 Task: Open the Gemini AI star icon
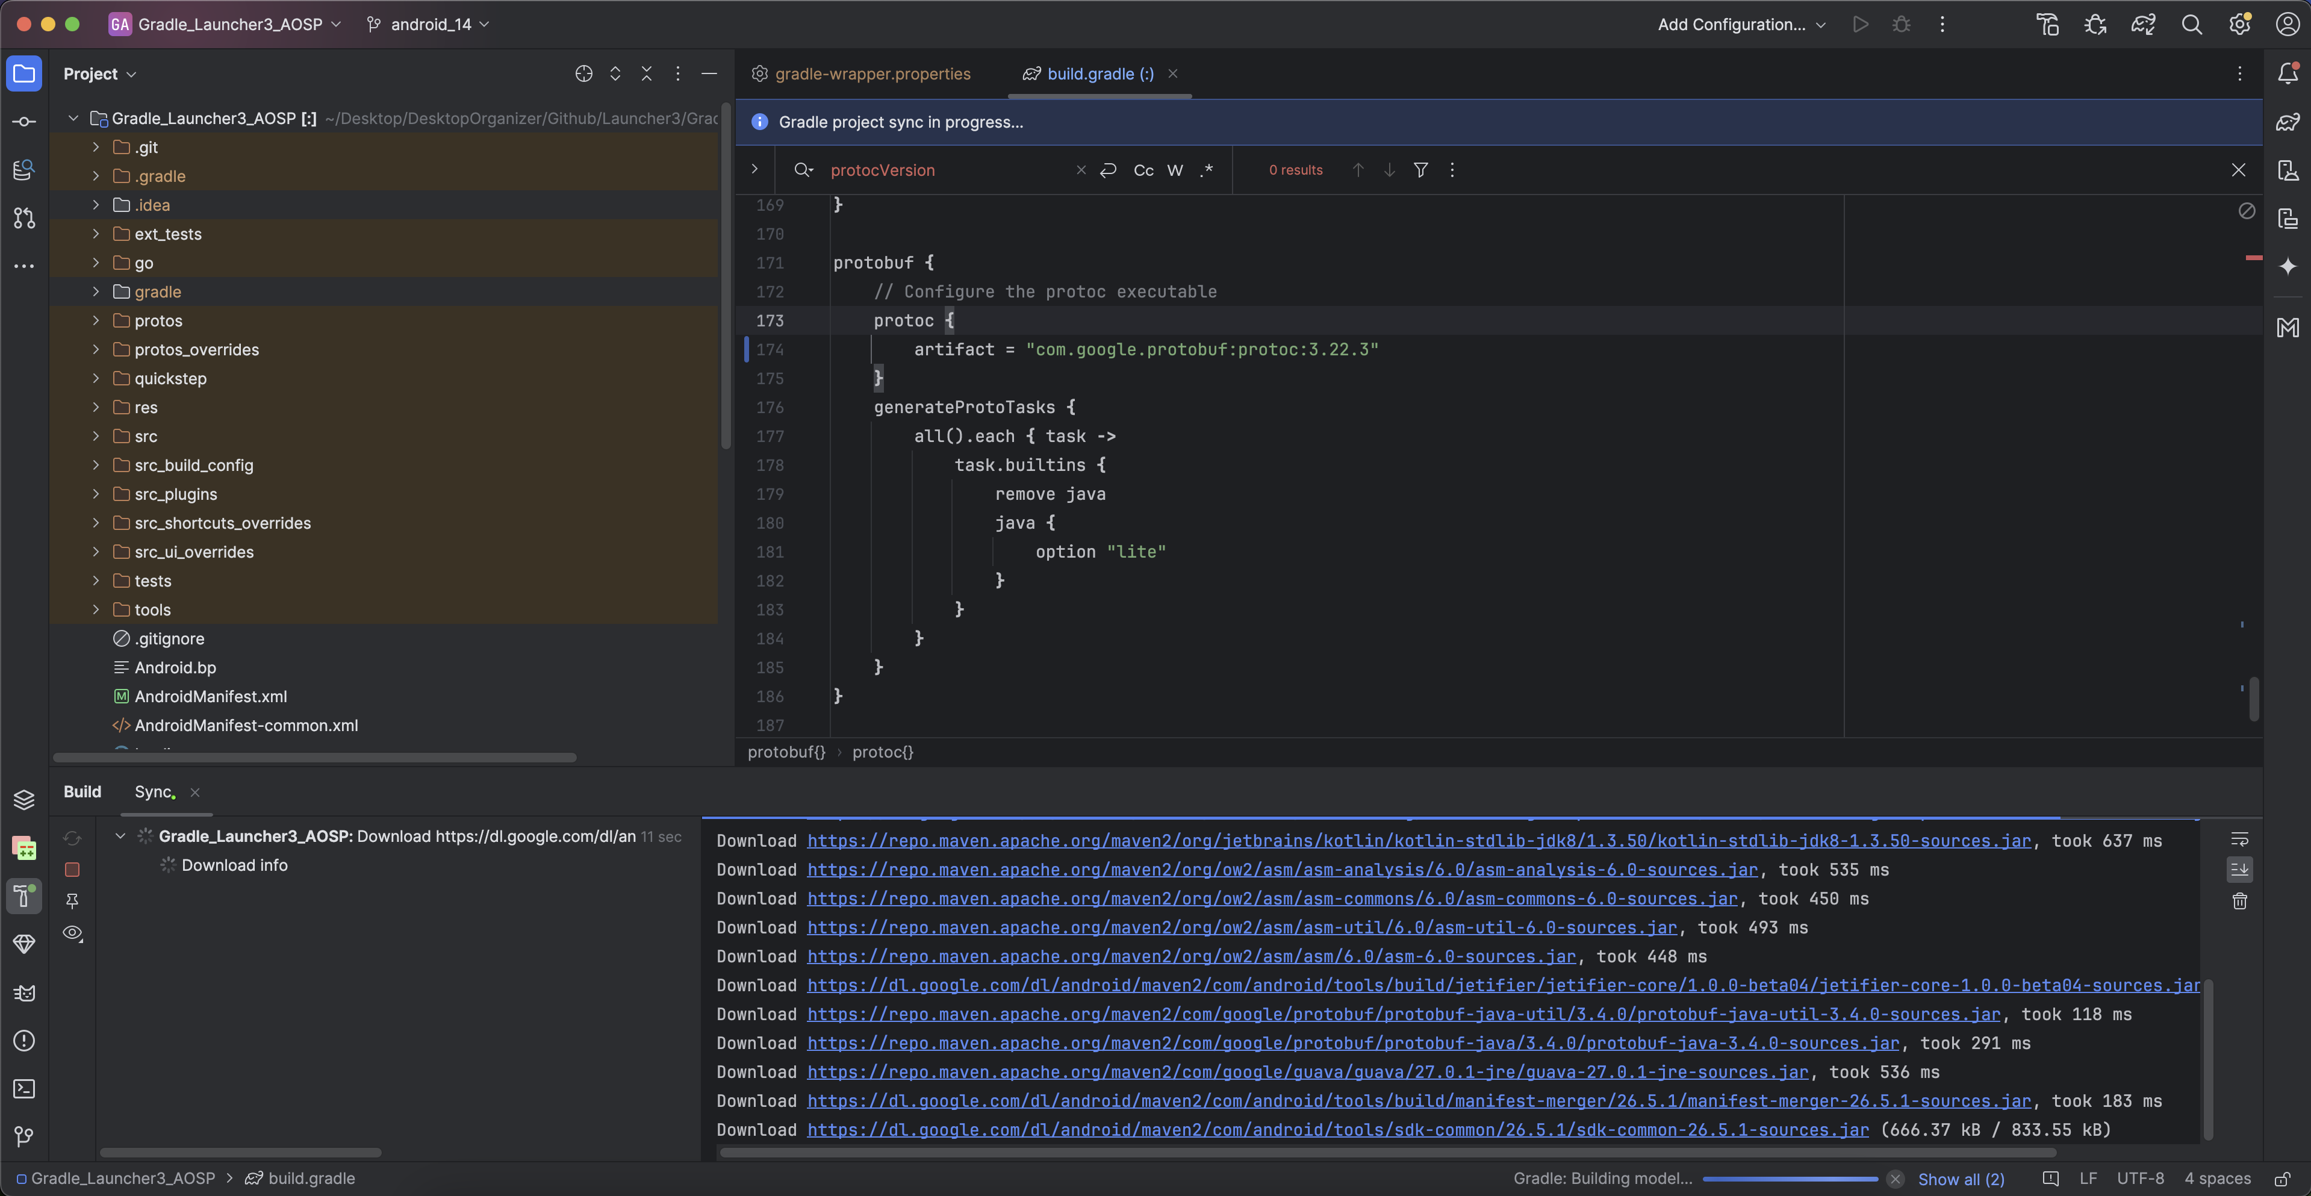click(2287, 266)
